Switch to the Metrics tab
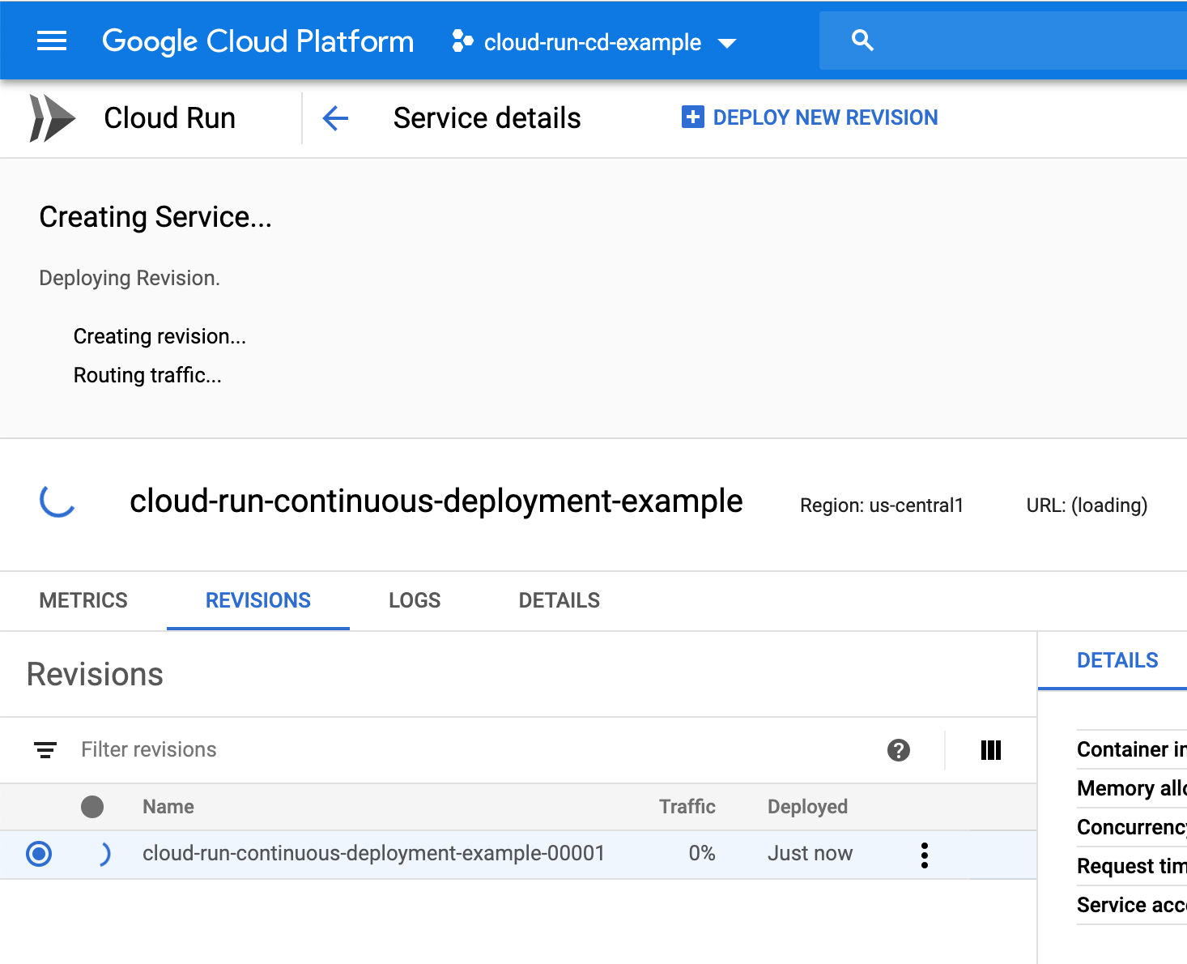This screenshot has width=1187, height=964. click(83, 600)
